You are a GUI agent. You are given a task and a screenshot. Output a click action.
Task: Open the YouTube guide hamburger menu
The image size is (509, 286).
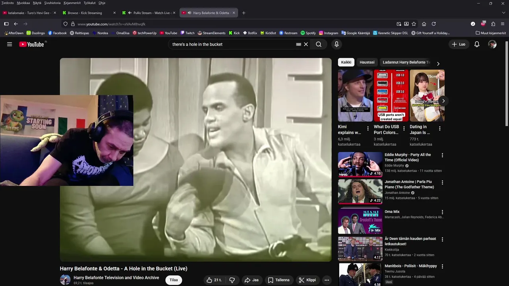click(x=10, y=44)
